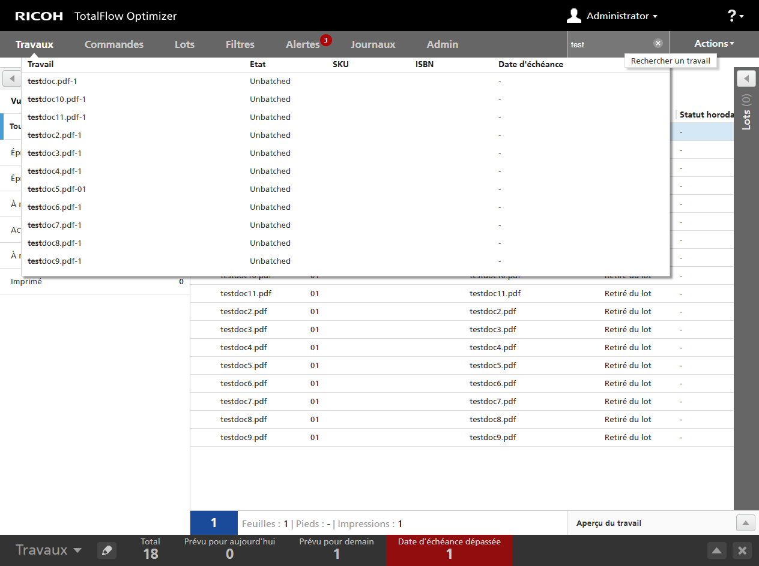Switch to the Commandes tab
The width and height of the screenshot is (759, 566).
click(114, 44)
